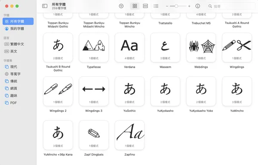Select the Wingdings pencil-scissors thumbnail

[x=237, y=48]
